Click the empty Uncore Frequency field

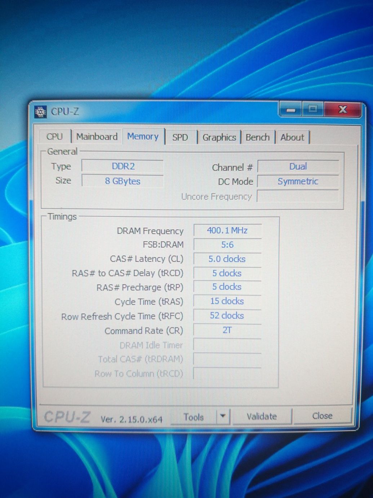tap(298, 197)
